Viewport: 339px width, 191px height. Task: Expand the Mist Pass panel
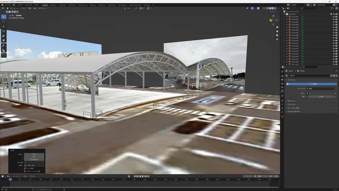pyautogui.click(x=311, y=105)
